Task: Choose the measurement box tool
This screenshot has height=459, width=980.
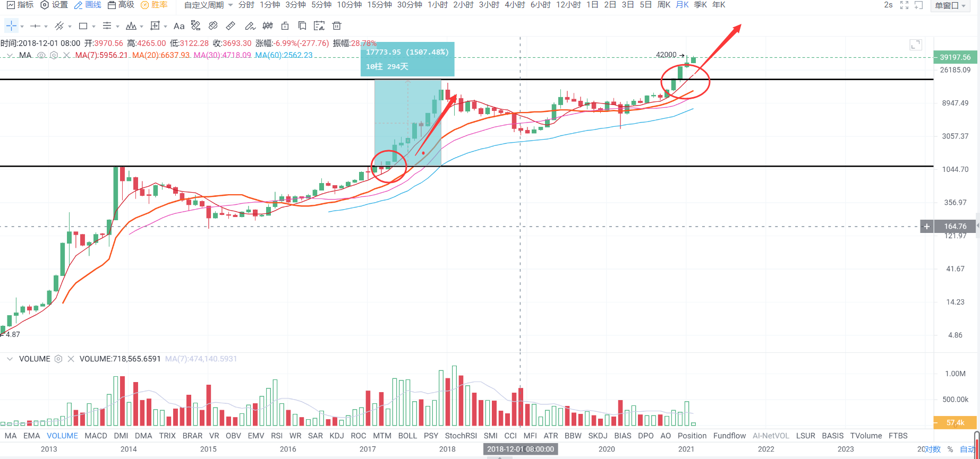Action: click(x=155, y=25)
